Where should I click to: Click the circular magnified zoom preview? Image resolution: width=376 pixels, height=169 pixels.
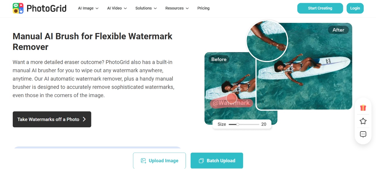pyautogui.click(x=267, y=40)
